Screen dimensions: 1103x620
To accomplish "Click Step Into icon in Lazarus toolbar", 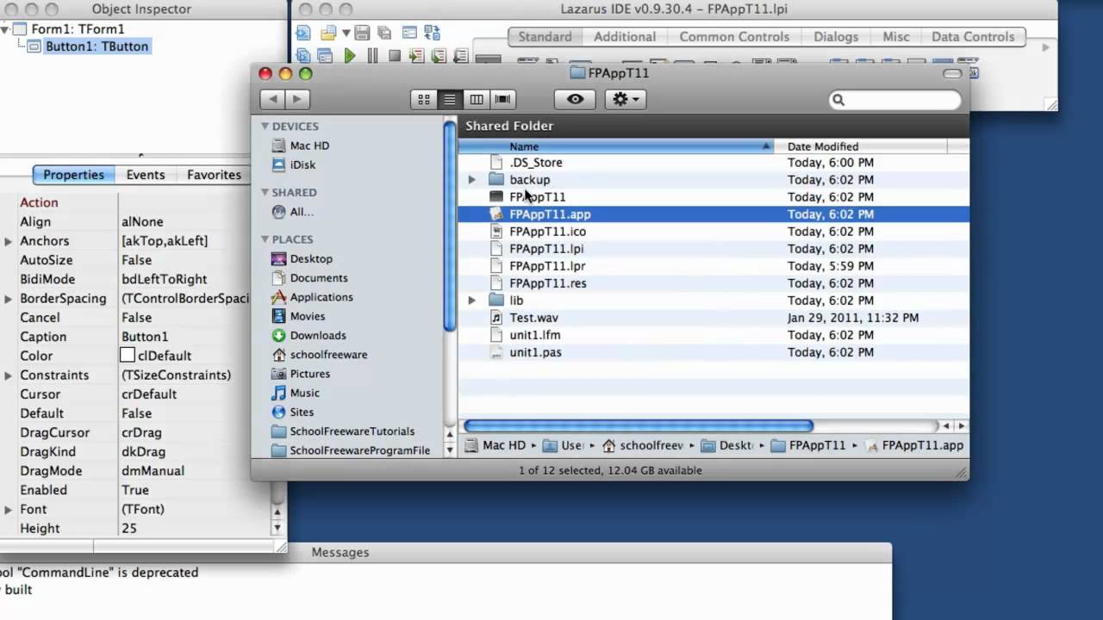I will click(x=417, y=55).
